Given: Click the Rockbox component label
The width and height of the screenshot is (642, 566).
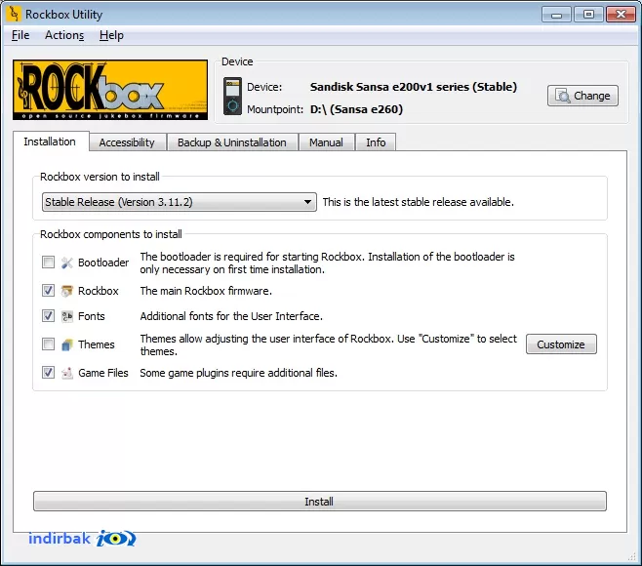Looking at the screenshot, I should coord(99,291).
